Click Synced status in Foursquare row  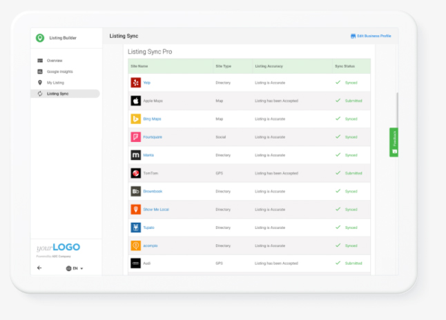[x=351, y=137]
